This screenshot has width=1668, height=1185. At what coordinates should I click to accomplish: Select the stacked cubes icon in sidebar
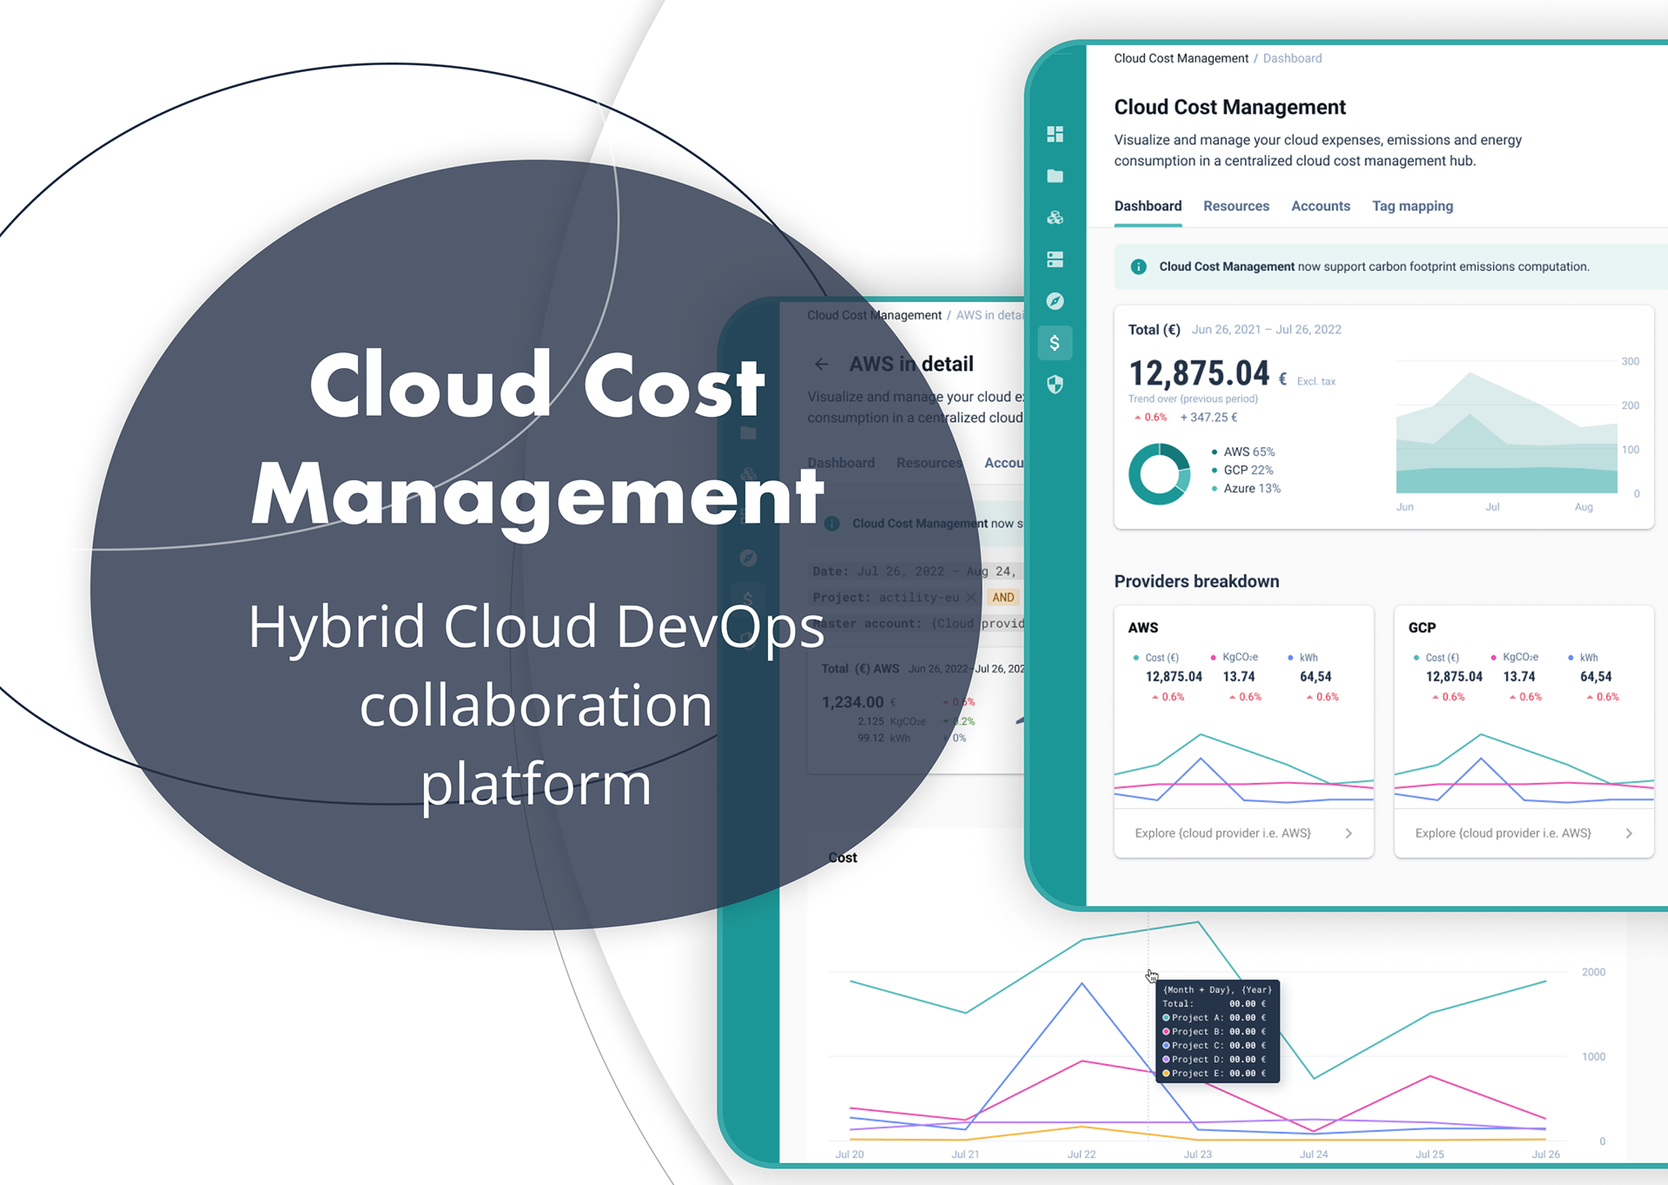coord(1055,218)
